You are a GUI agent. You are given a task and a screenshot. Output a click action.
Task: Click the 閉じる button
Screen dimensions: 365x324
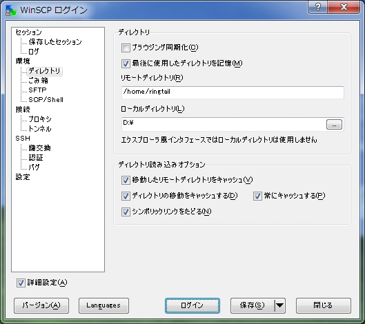coord(324,305)
